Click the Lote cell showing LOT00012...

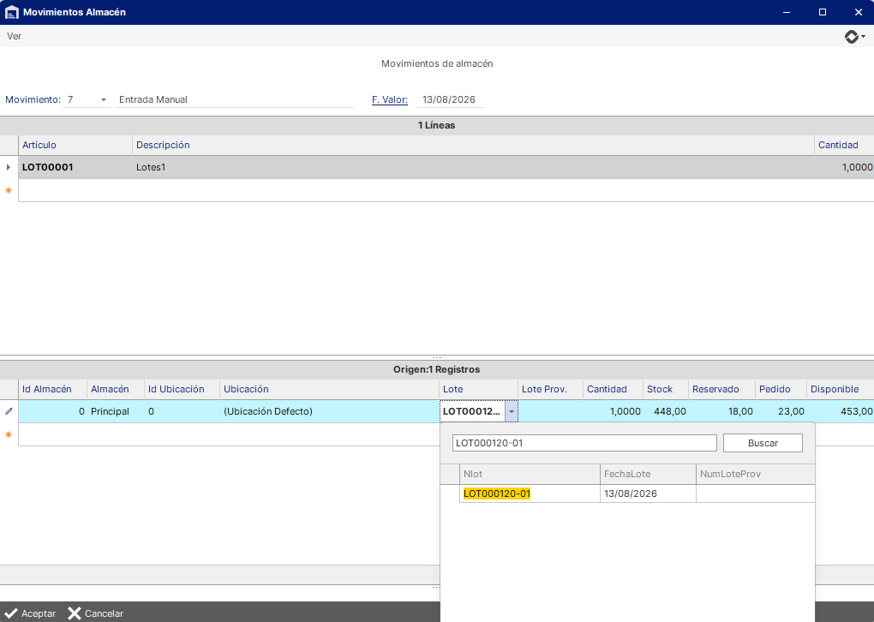pyautogui.click(x=472, y=411)
